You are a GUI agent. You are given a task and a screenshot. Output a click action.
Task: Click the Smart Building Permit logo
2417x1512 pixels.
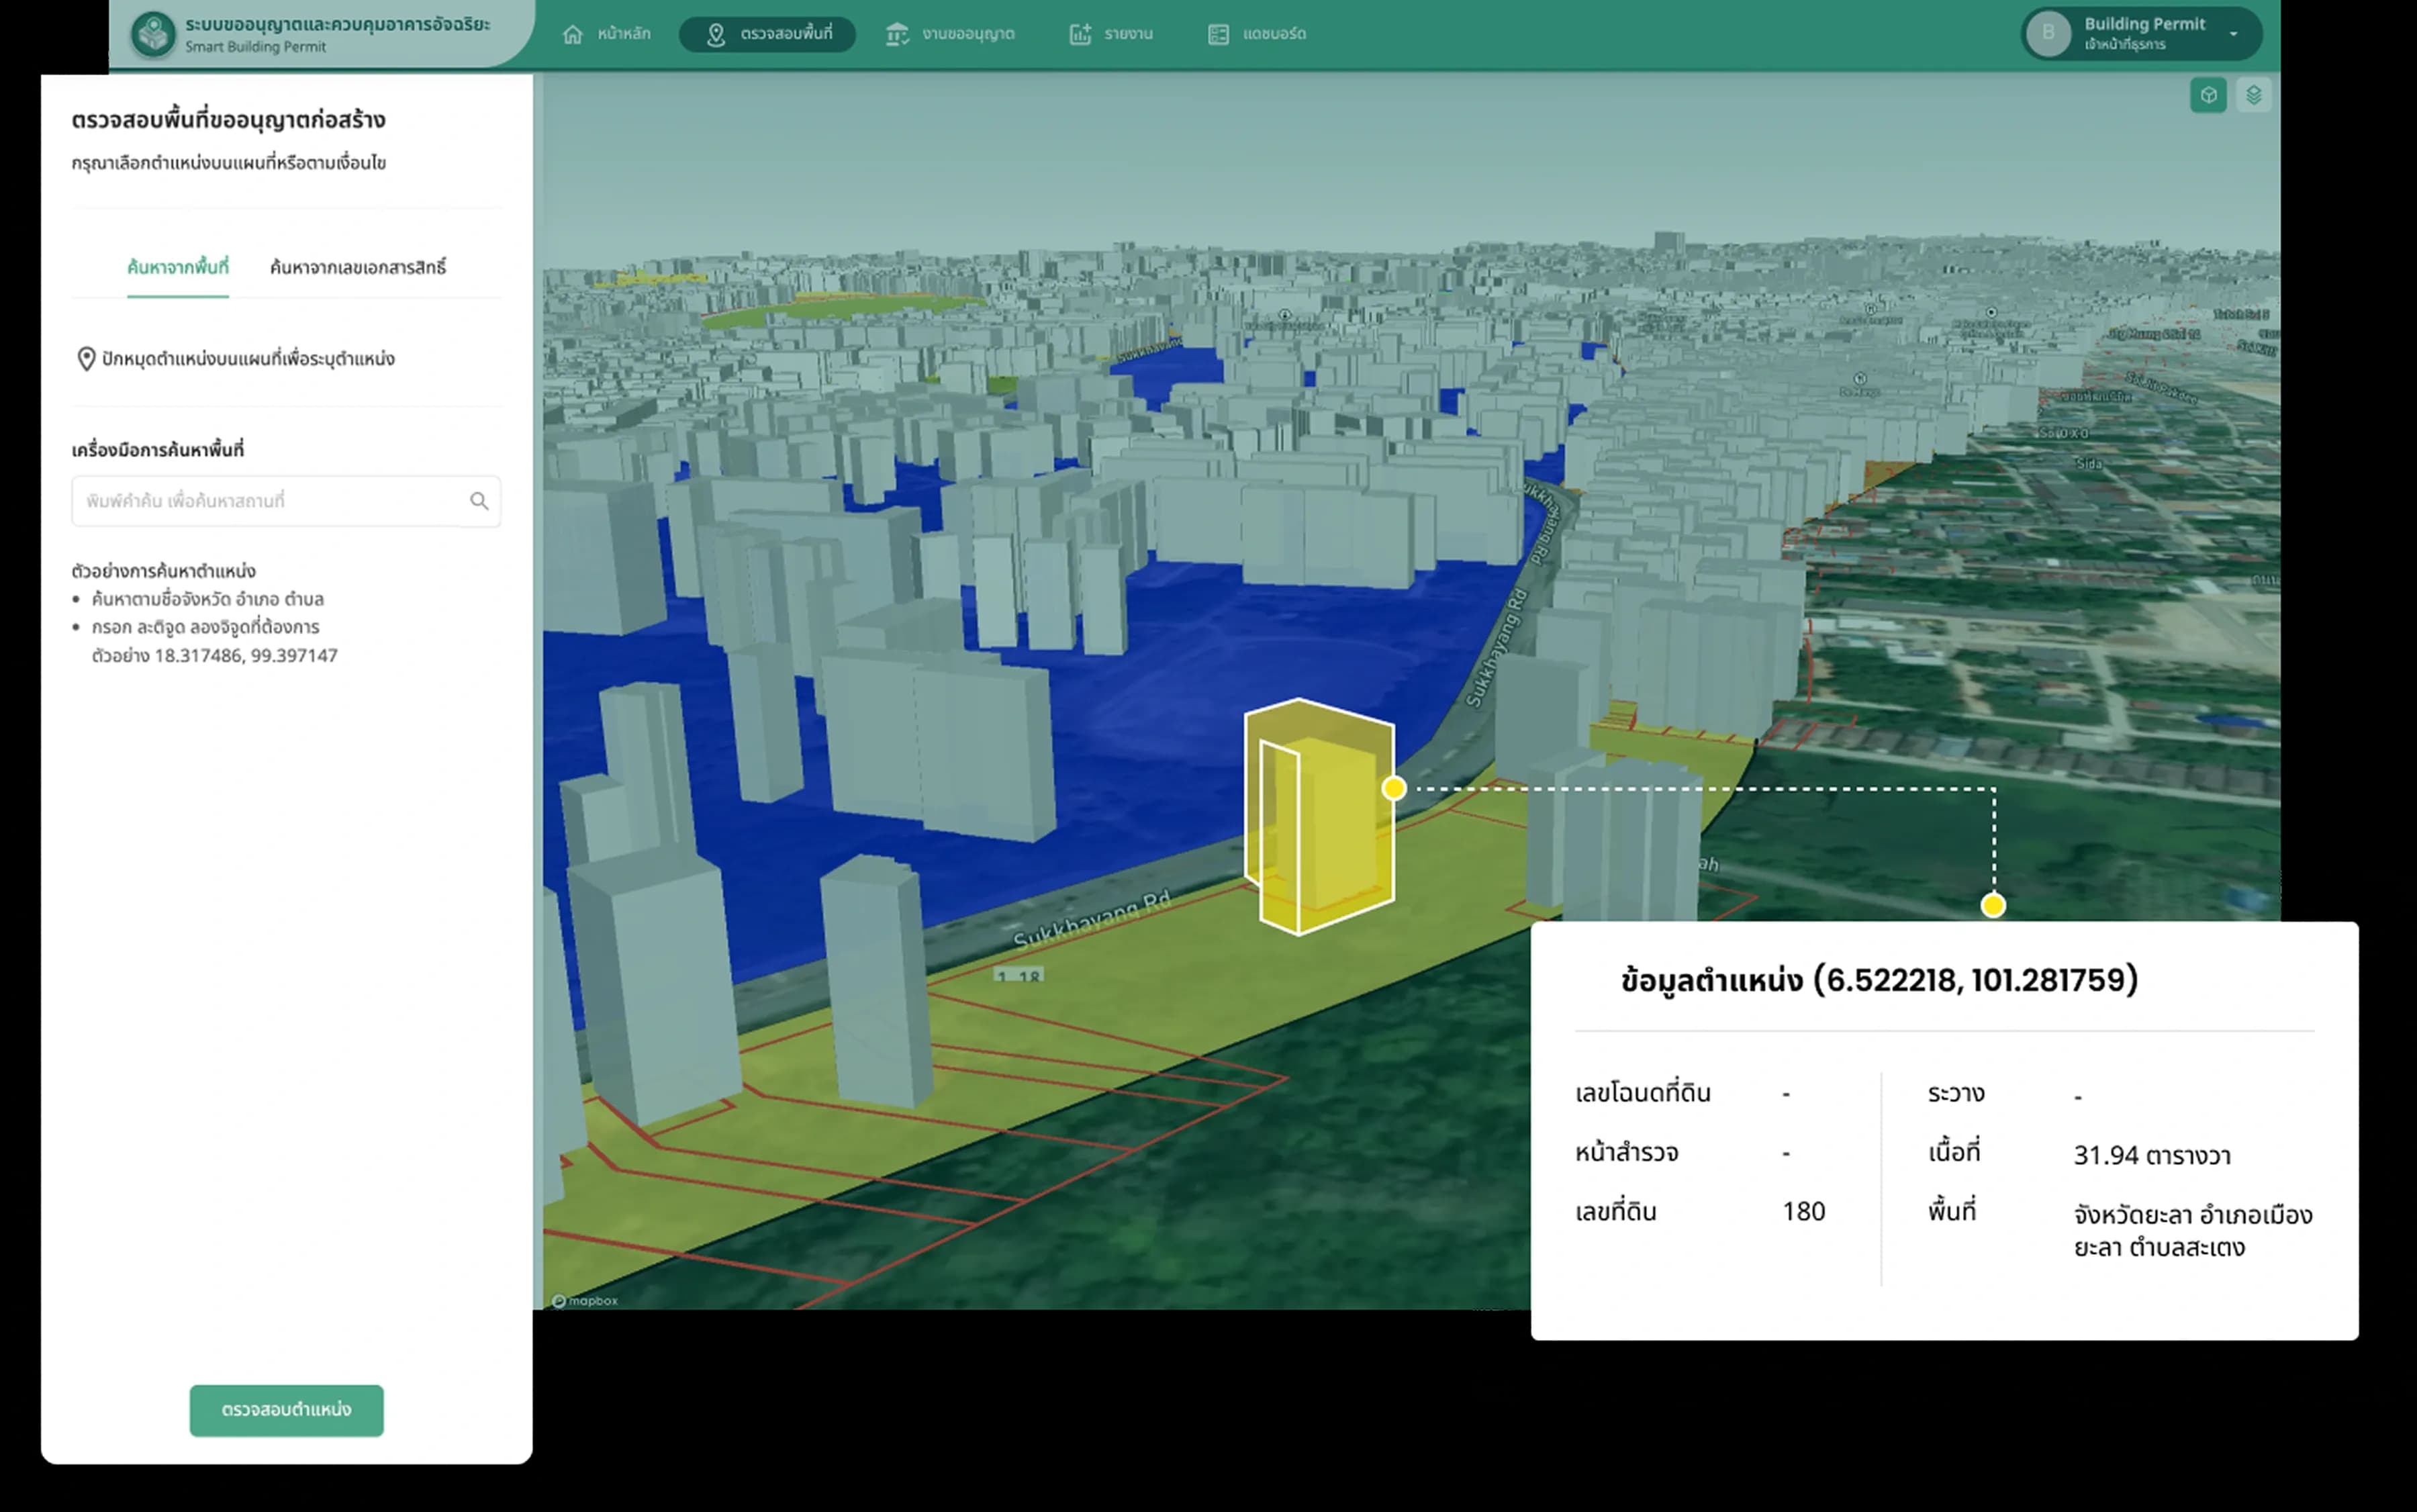(153, 34)
